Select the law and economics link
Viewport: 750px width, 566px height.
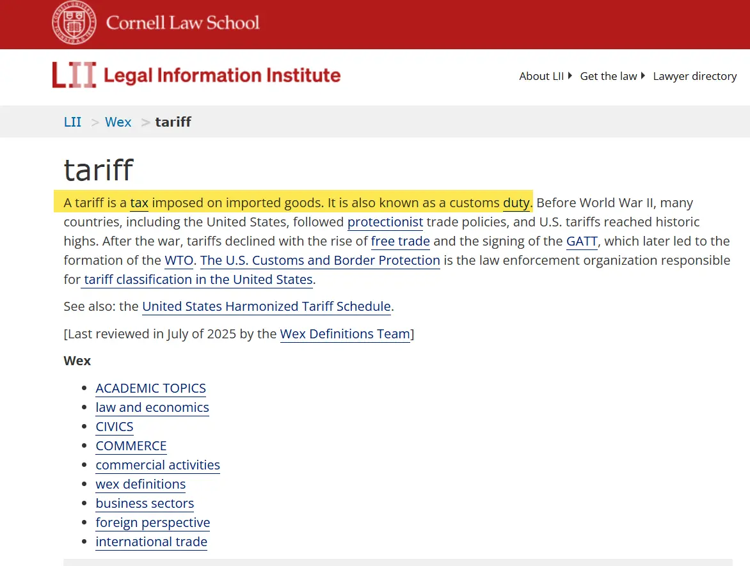point(152,407)
